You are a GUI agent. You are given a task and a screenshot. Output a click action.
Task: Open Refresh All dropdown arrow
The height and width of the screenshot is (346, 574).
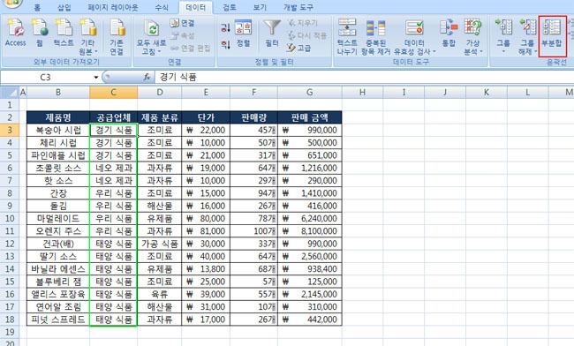point(160,52)
